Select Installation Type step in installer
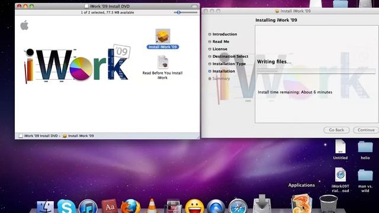The image size is (379, 213). coord(227,64)
